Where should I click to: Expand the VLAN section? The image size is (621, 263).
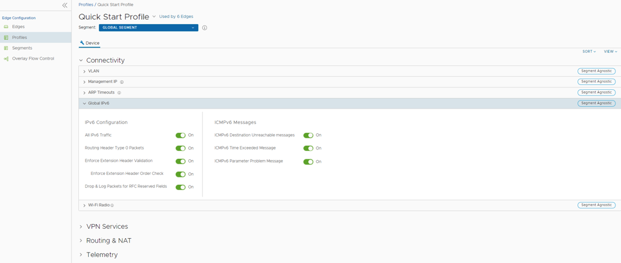coord(85,71)
